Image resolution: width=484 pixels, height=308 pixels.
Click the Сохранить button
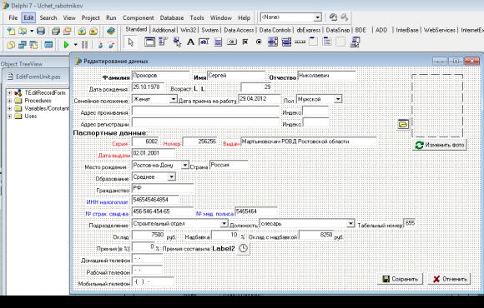(x=400, y=279)
